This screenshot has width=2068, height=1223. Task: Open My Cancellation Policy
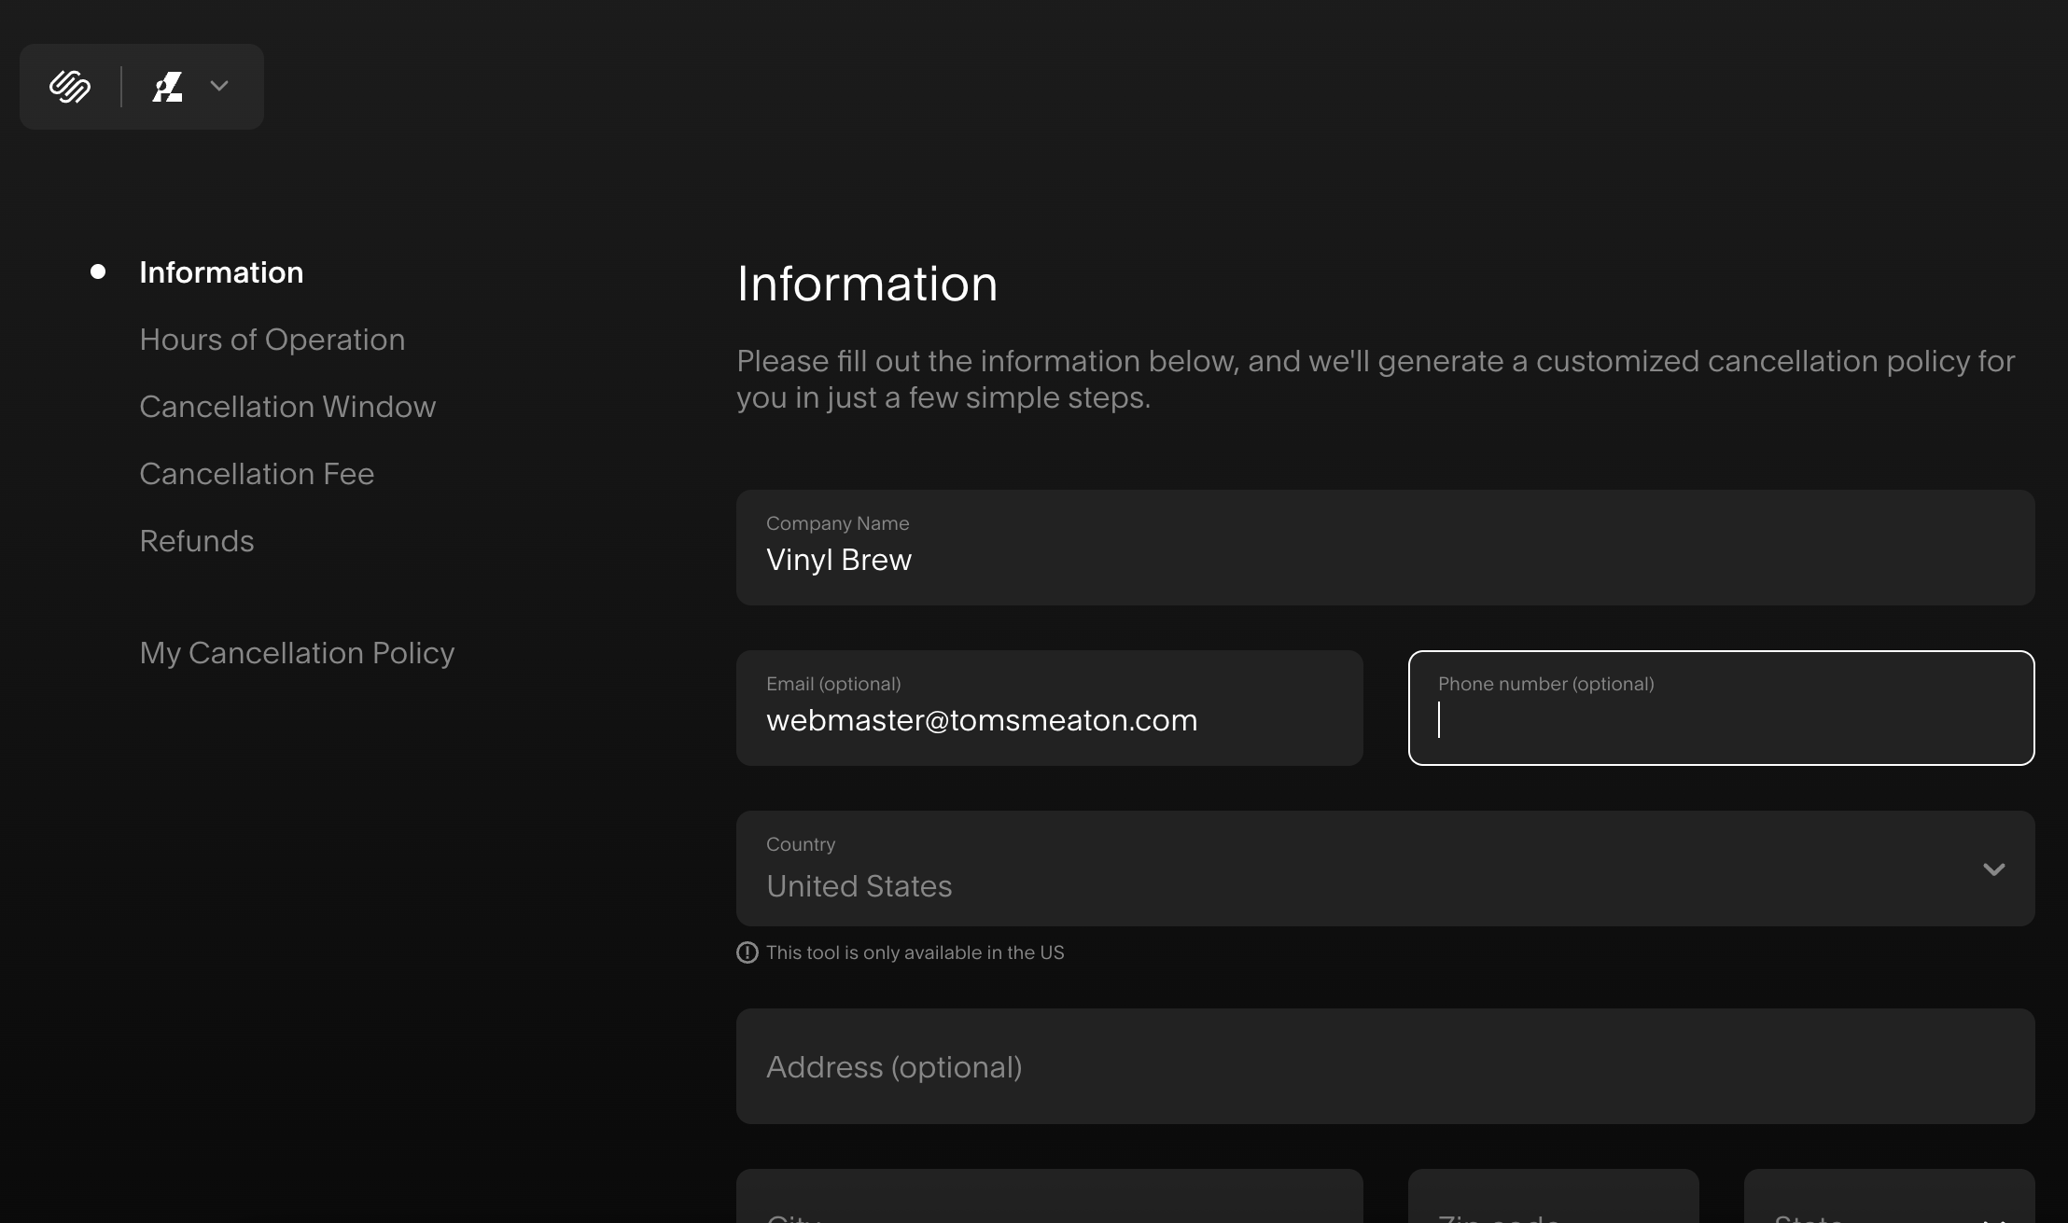297,653
